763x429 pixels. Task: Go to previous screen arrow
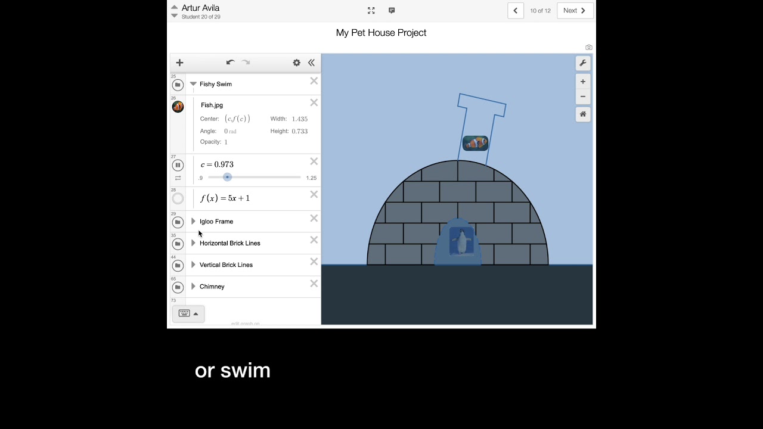pos(516,11)
